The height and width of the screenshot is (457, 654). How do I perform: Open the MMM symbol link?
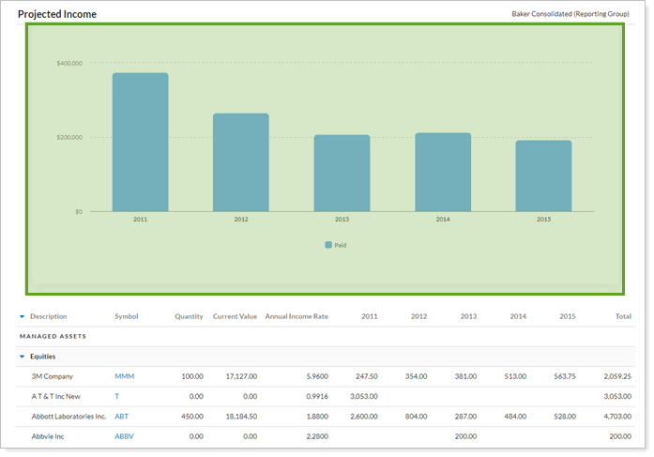coord(124,376)
